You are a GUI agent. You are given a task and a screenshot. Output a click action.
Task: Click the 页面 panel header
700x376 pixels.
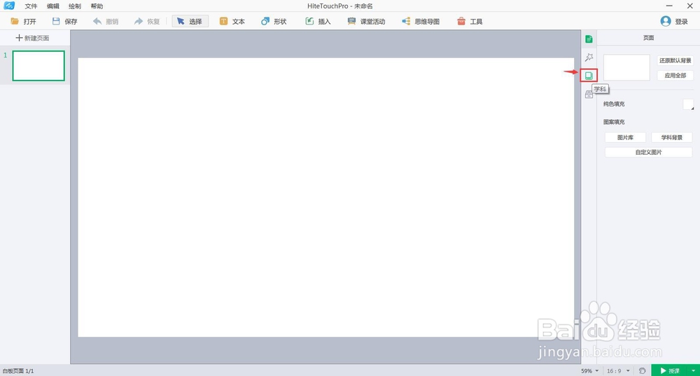[x=648, y=38]
